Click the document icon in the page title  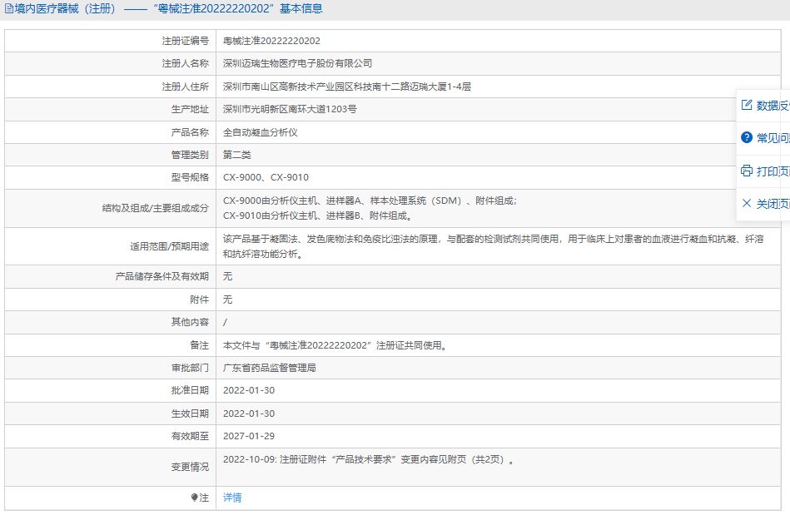pos(8,8)
